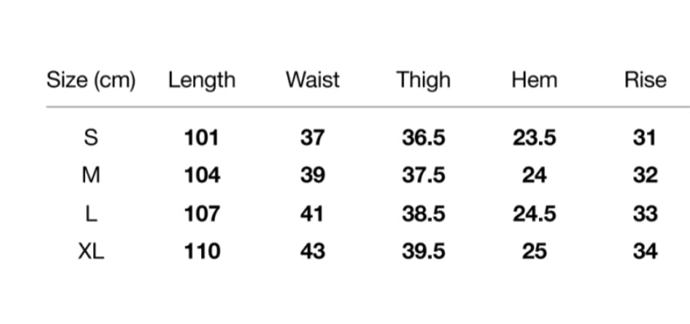Select the 39 waist value for size M

coord(312,176)
